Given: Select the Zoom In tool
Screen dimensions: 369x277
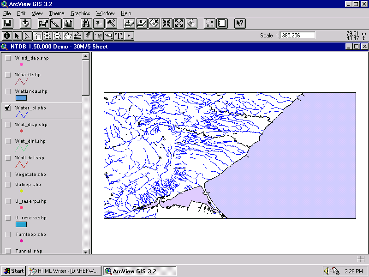Looking at the screenshot, I should pyautogui.click(x=48, y=36).
